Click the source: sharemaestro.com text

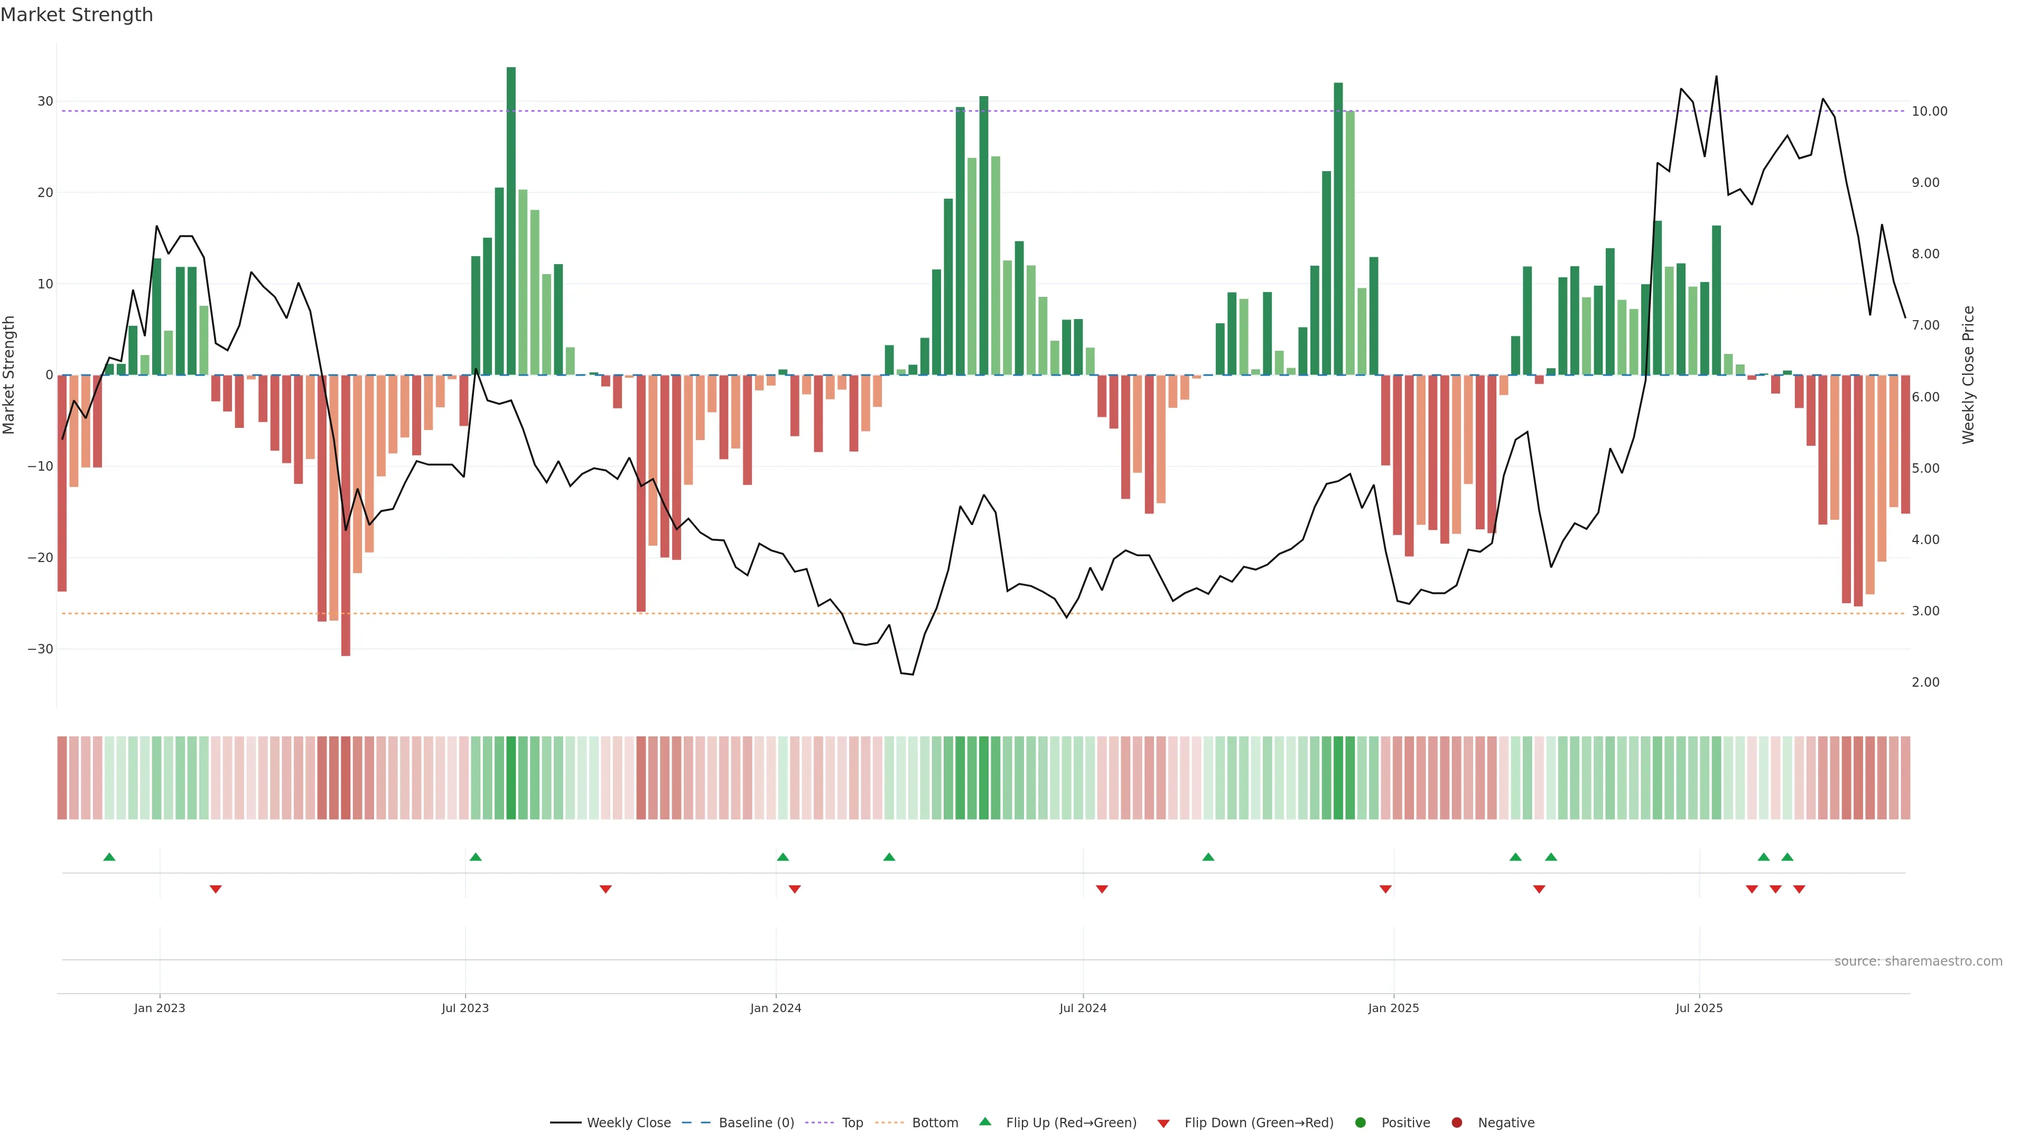click(1918, 961)
